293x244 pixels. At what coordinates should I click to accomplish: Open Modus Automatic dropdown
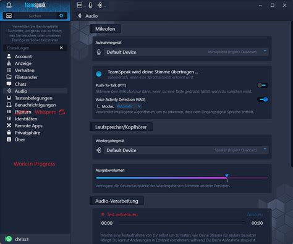[129, 106]
